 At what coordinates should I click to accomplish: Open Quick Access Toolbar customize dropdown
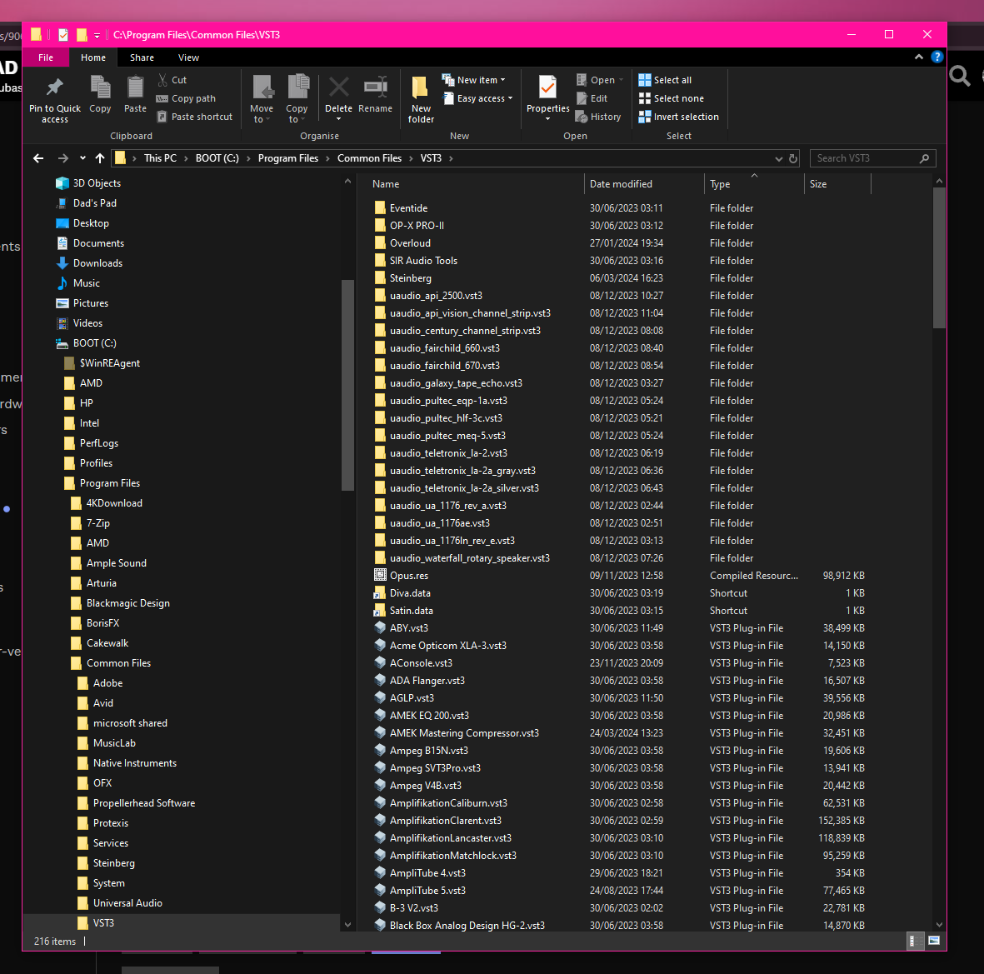(97, 35)
